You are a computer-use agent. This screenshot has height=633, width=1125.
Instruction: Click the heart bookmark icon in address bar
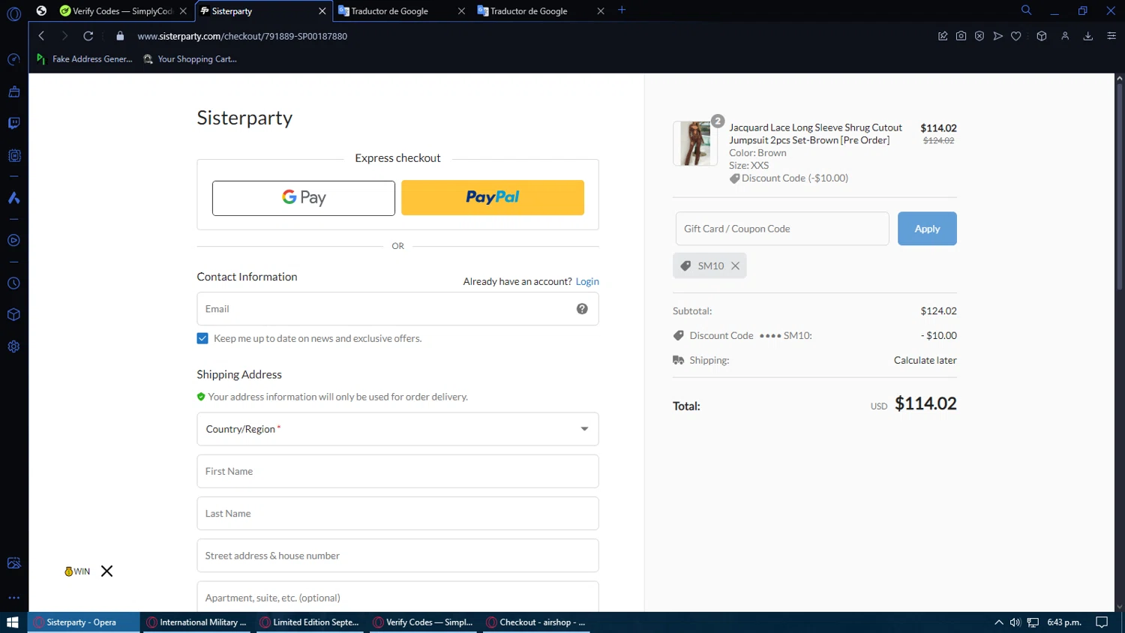1016,36
